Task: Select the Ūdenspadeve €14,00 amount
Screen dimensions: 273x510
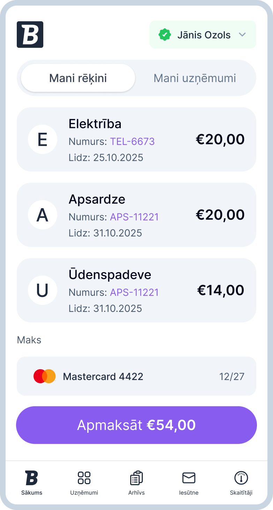Action: pyautogui.click(x=221, y=290)
